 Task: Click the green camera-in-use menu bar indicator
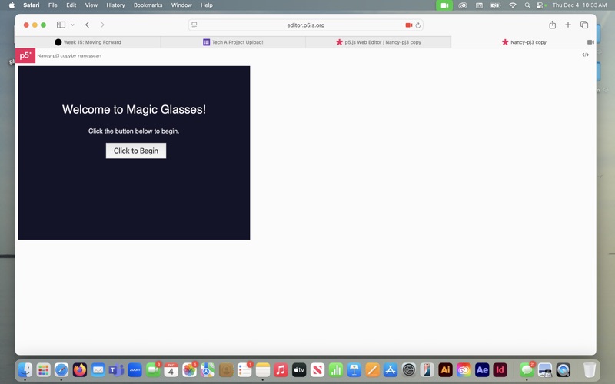444,5
